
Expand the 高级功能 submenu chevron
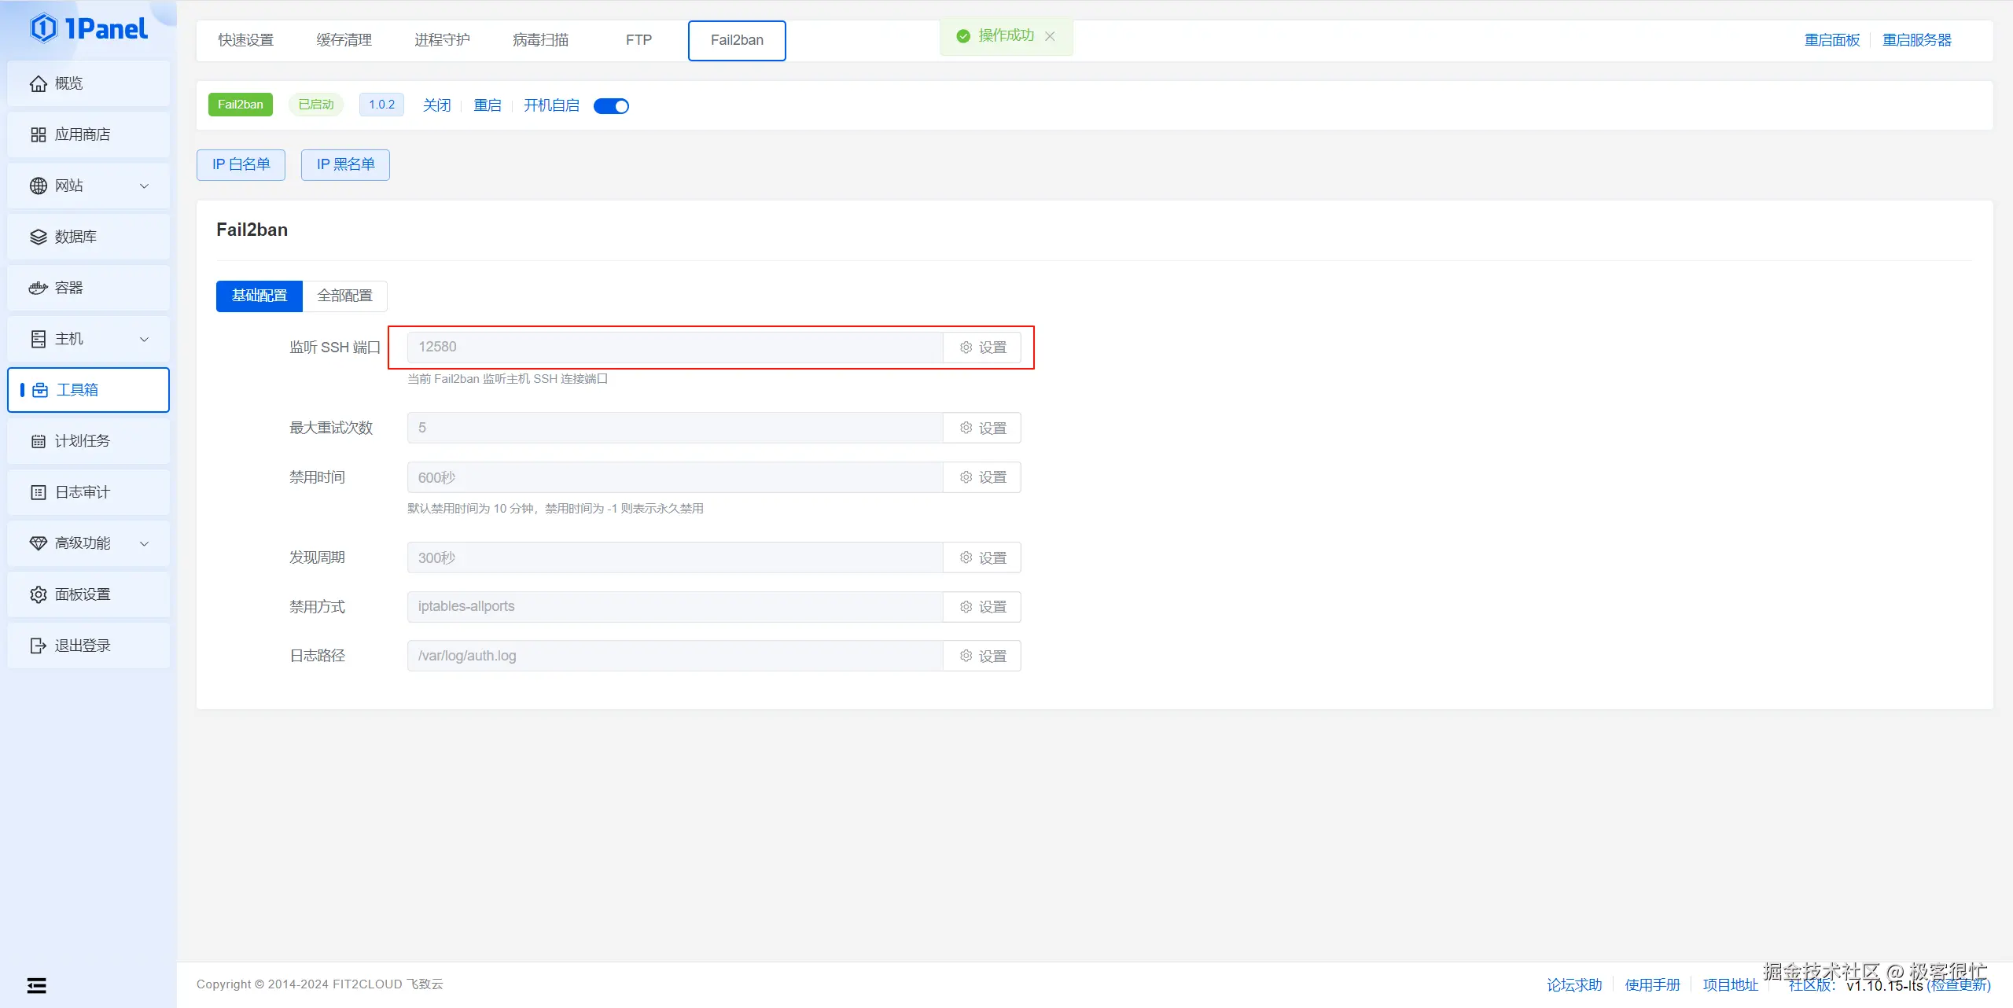144,543
